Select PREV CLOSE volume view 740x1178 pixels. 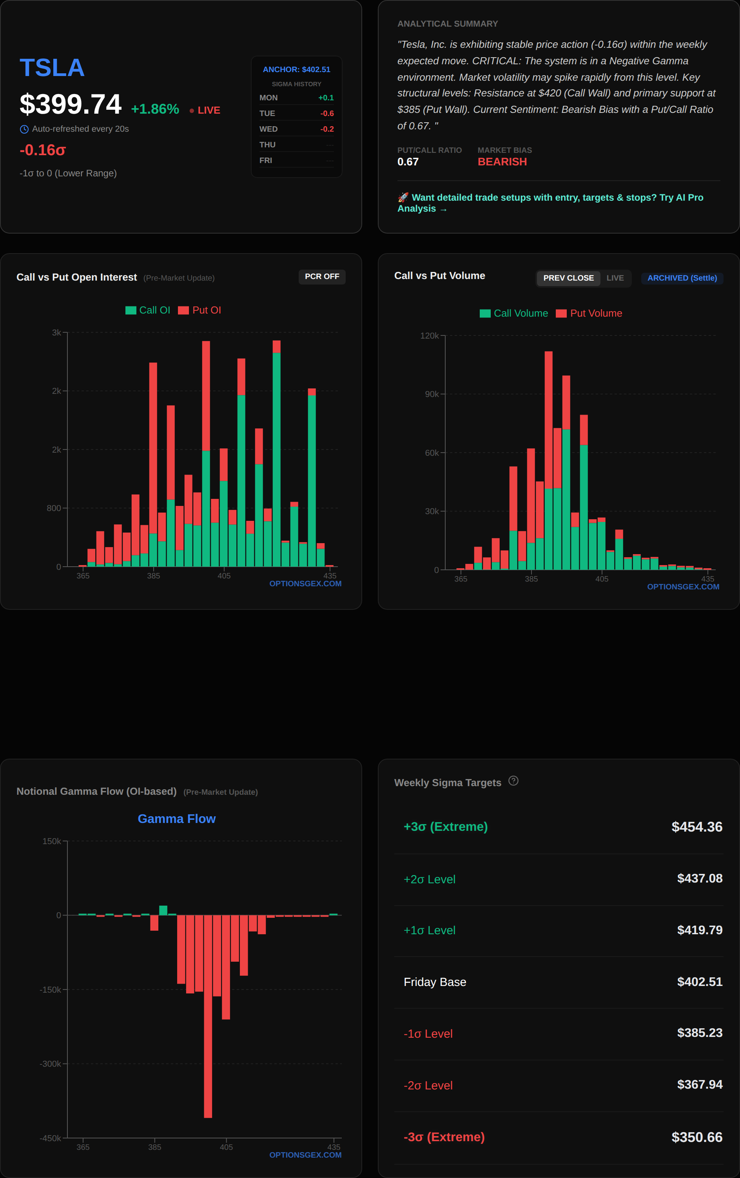568,278
